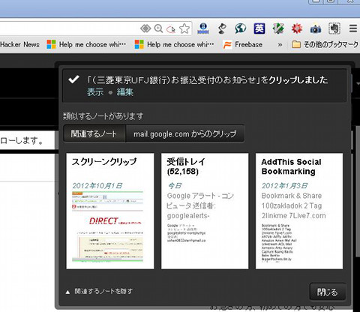Click 編集 link to edit clipped note
360x312 pixels.
coord(125,92)
